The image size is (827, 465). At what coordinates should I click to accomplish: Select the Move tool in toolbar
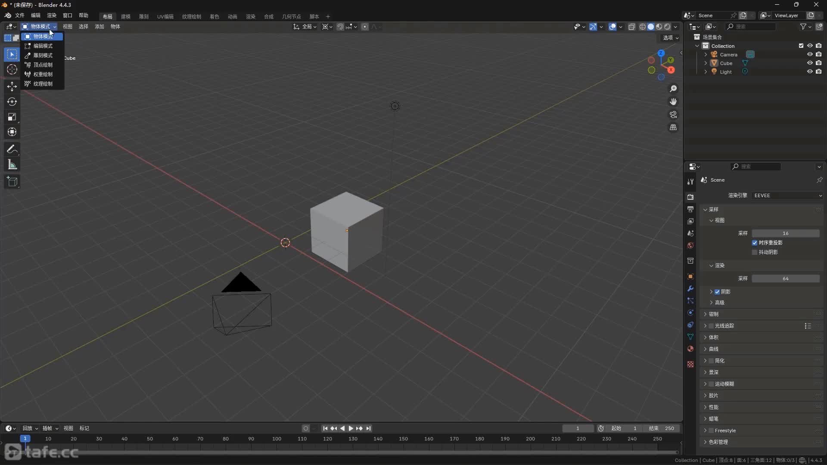point(12,87)
